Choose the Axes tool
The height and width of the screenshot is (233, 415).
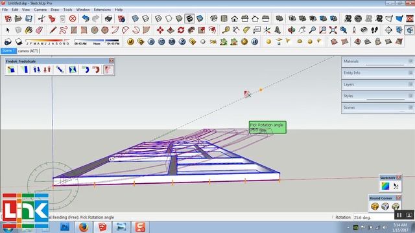tap(267, 30)
